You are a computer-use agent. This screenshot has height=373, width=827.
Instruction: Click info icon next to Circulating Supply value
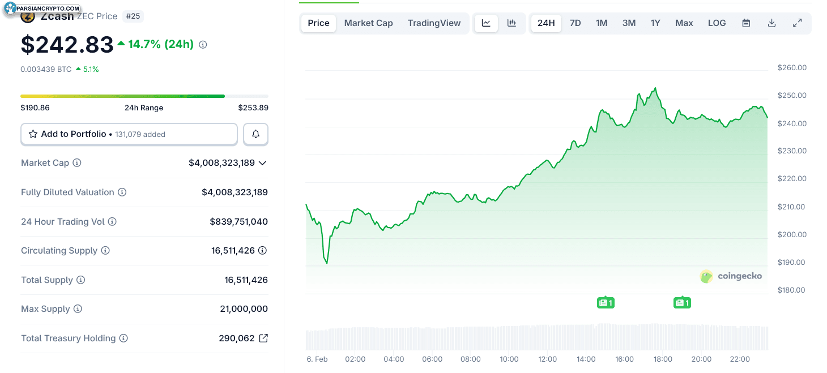pos(262,251)
